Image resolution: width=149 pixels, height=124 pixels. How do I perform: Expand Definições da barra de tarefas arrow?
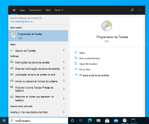(x=64, y=62)
